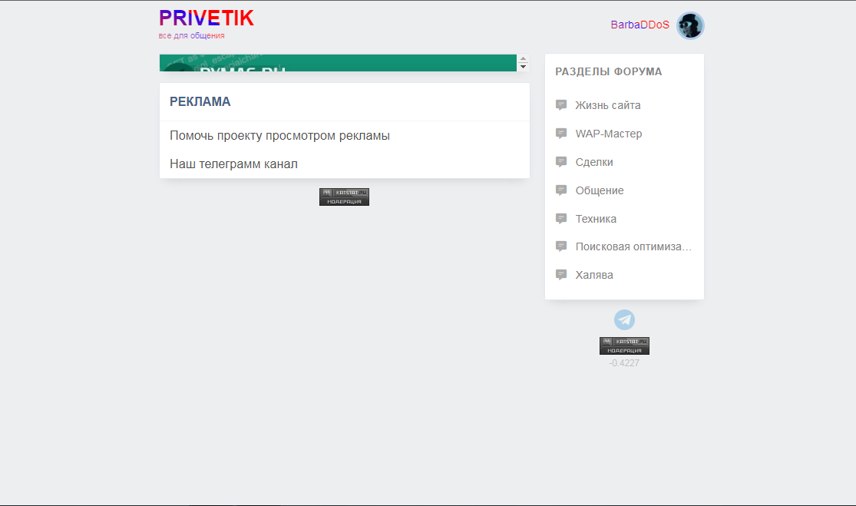The height and width of the screenshot is (506, 856).
Task: Click the chat icon beside Халява
Action: pos(561,275)
